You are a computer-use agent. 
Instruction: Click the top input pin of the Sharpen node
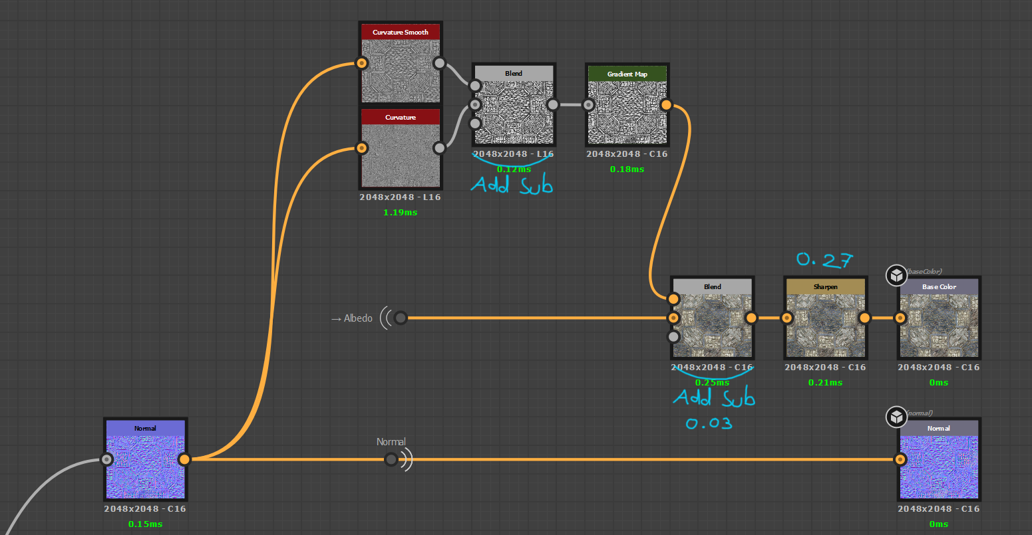(787, 318)
